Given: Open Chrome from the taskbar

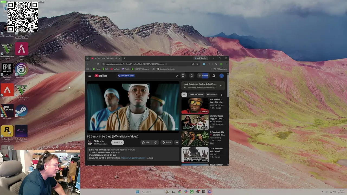Looking at the screenshot, I should 180,192.
